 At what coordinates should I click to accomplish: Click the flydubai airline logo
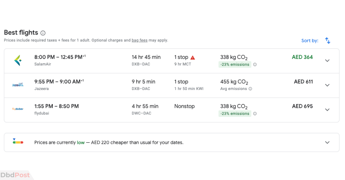click(x=18, y=109)
